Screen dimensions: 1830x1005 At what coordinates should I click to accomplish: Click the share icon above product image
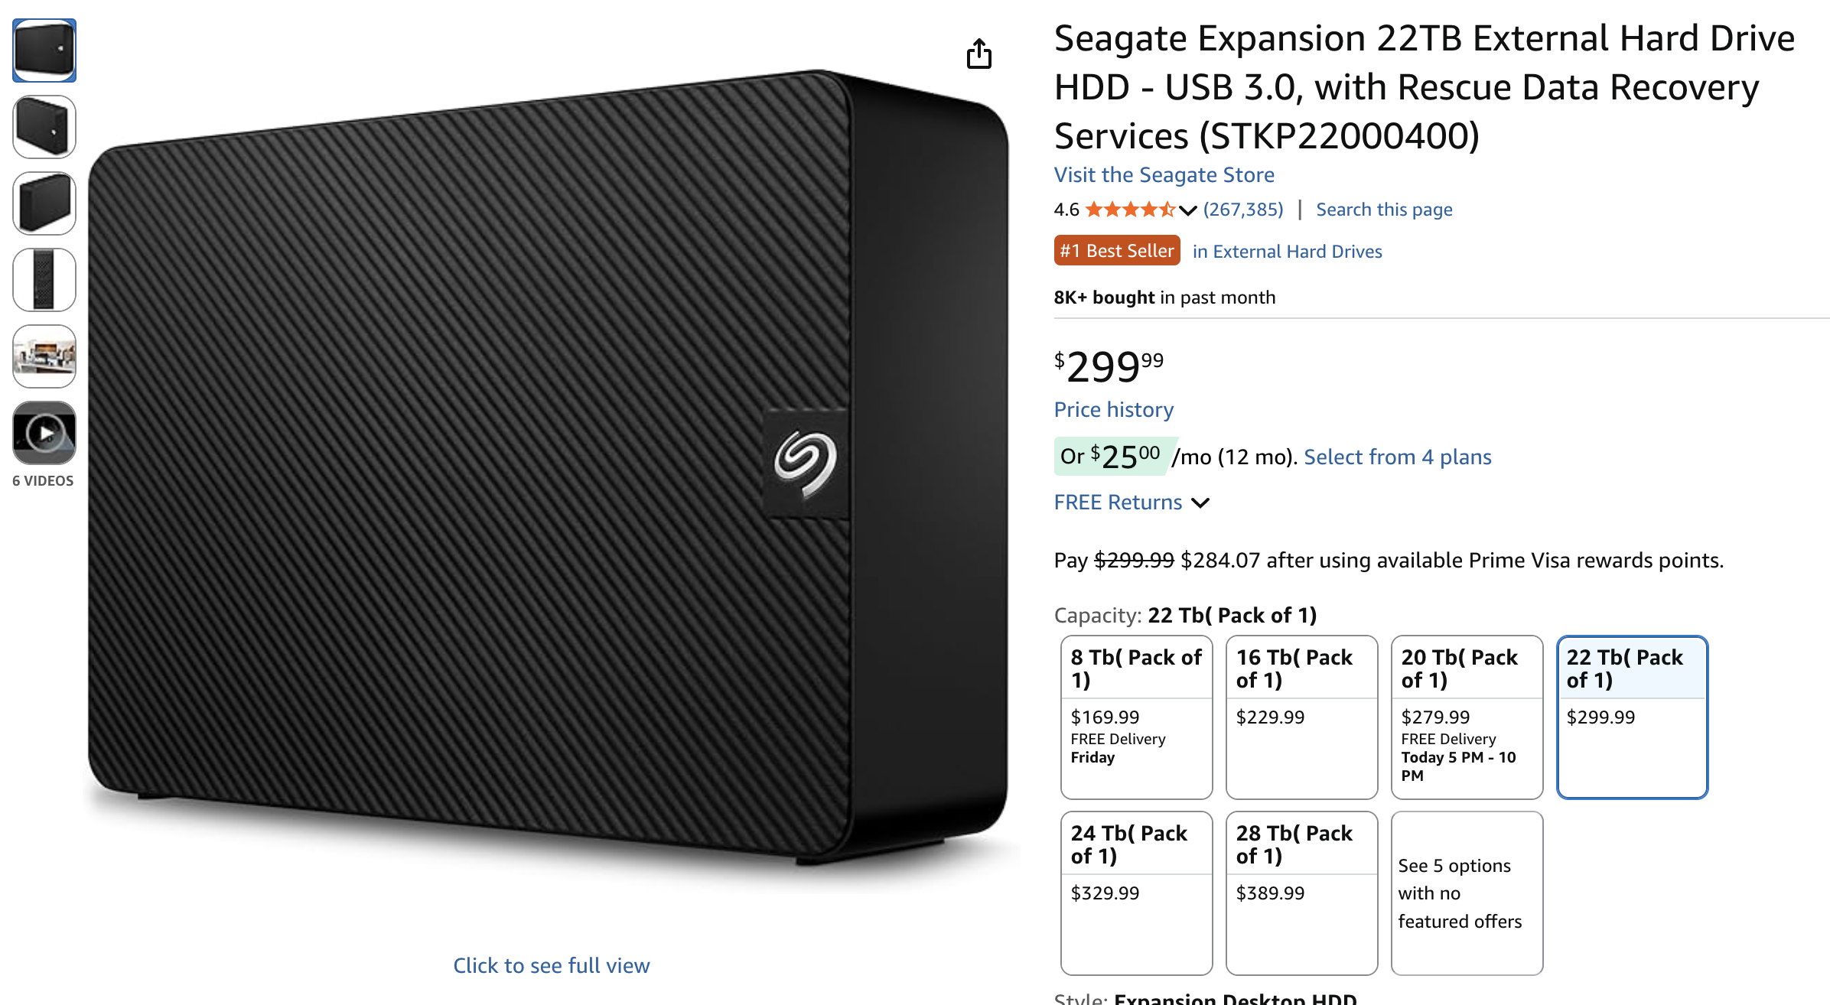[978, 54]
